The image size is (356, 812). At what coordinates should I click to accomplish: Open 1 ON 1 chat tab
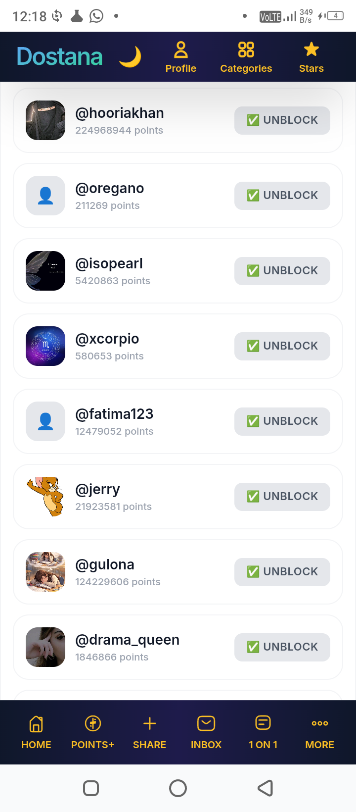[x=263, y=732]
